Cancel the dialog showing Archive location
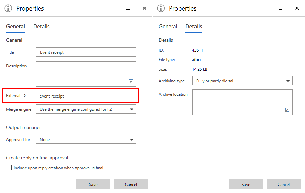 [x=284, y=184]
